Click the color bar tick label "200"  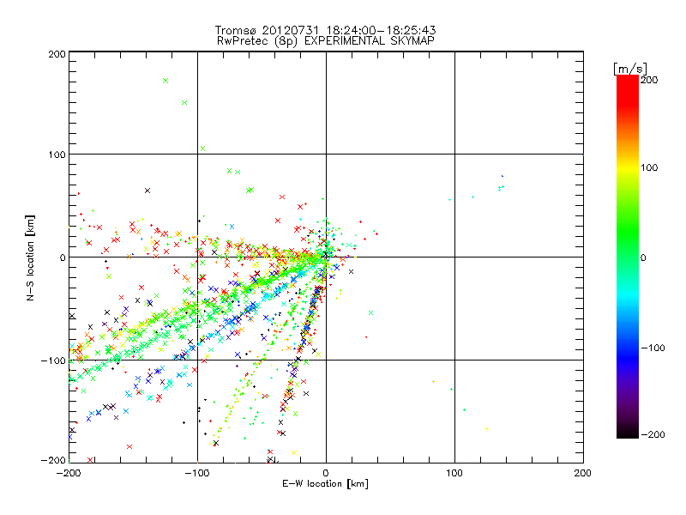649,80
